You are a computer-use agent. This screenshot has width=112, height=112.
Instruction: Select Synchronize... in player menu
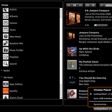point(101,104)
